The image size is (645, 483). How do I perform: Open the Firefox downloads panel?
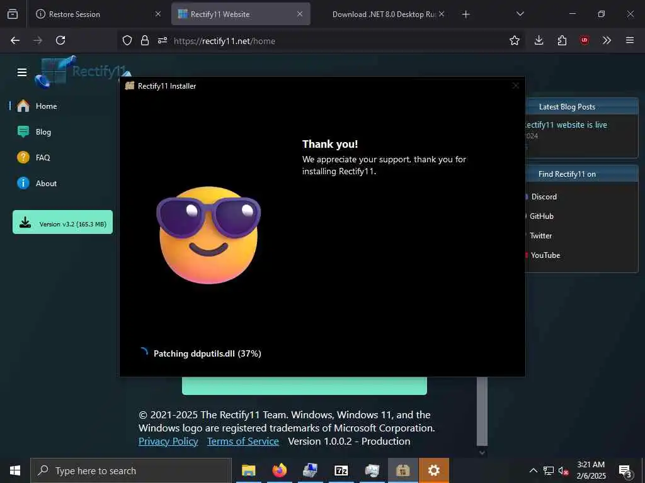(539, 40)
